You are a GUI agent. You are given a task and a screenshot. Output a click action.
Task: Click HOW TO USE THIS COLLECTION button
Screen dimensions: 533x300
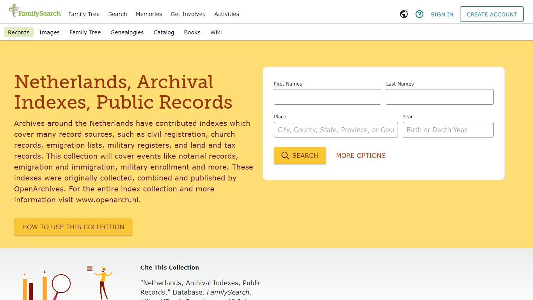coord(73,227)
